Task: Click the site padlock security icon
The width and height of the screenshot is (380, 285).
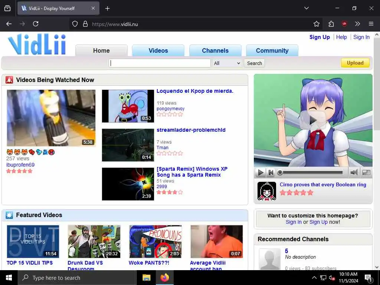Action: 85,24
